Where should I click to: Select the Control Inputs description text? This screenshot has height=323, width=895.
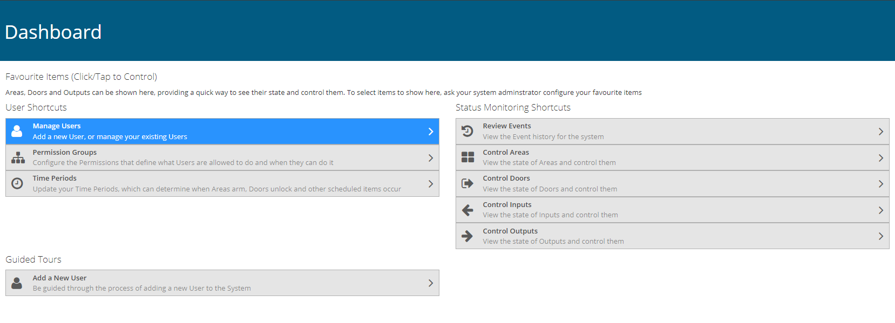point(550,215)
